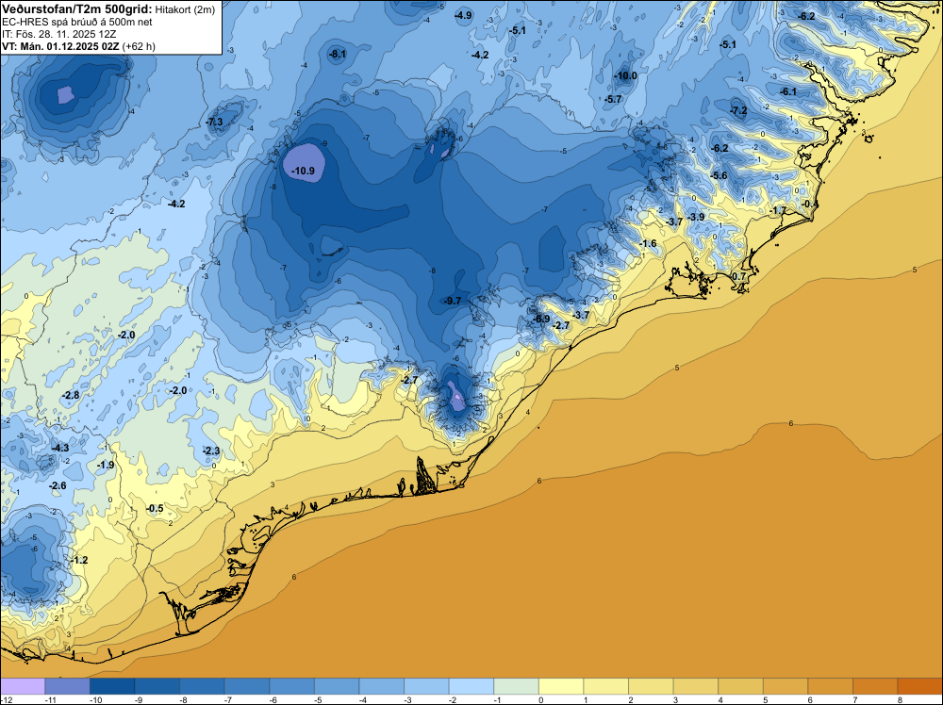This screenshot has width=943, height=705.
Task: Click the -0.4 temperature value
Action: point(810,204)
